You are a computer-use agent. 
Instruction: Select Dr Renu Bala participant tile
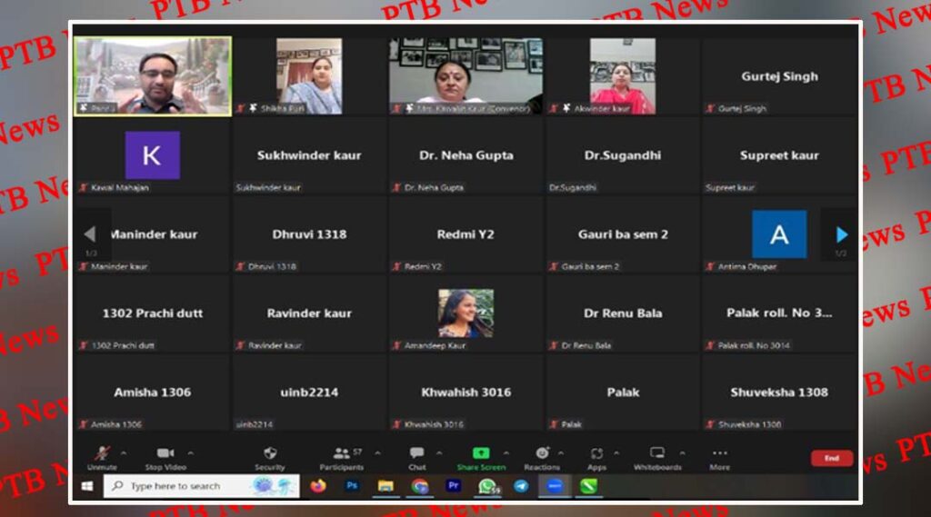623,313
